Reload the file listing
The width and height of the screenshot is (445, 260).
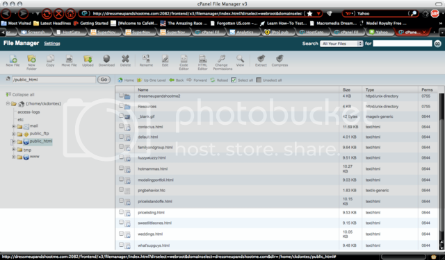click(219, 80)
